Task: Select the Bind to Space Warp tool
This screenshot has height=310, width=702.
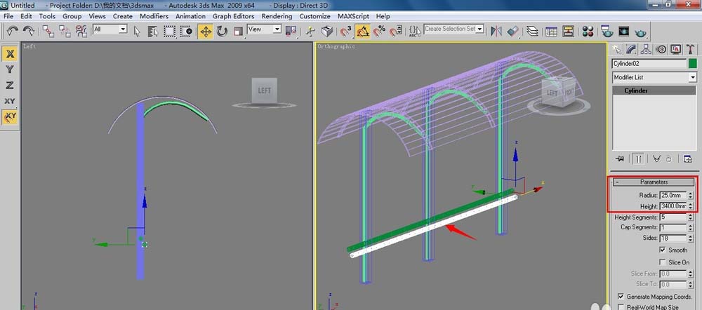Action: tap(81, 31)
